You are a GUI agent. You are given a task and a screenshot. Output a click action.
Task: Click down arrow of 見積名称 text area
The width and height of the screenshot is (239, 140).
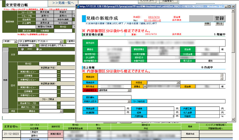click(x=222, y=79)
